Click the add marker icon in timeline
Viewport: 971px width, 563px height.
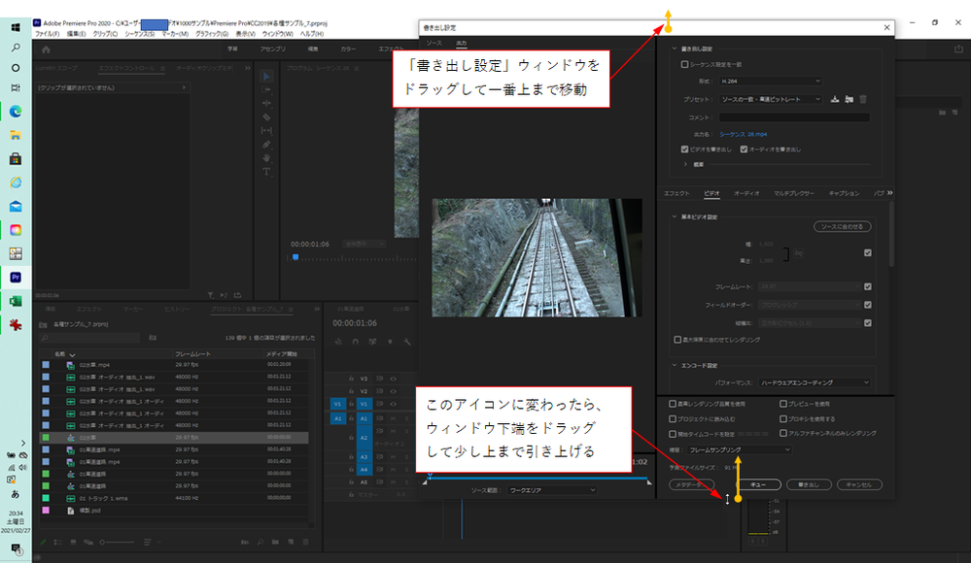tap(390, 342)
